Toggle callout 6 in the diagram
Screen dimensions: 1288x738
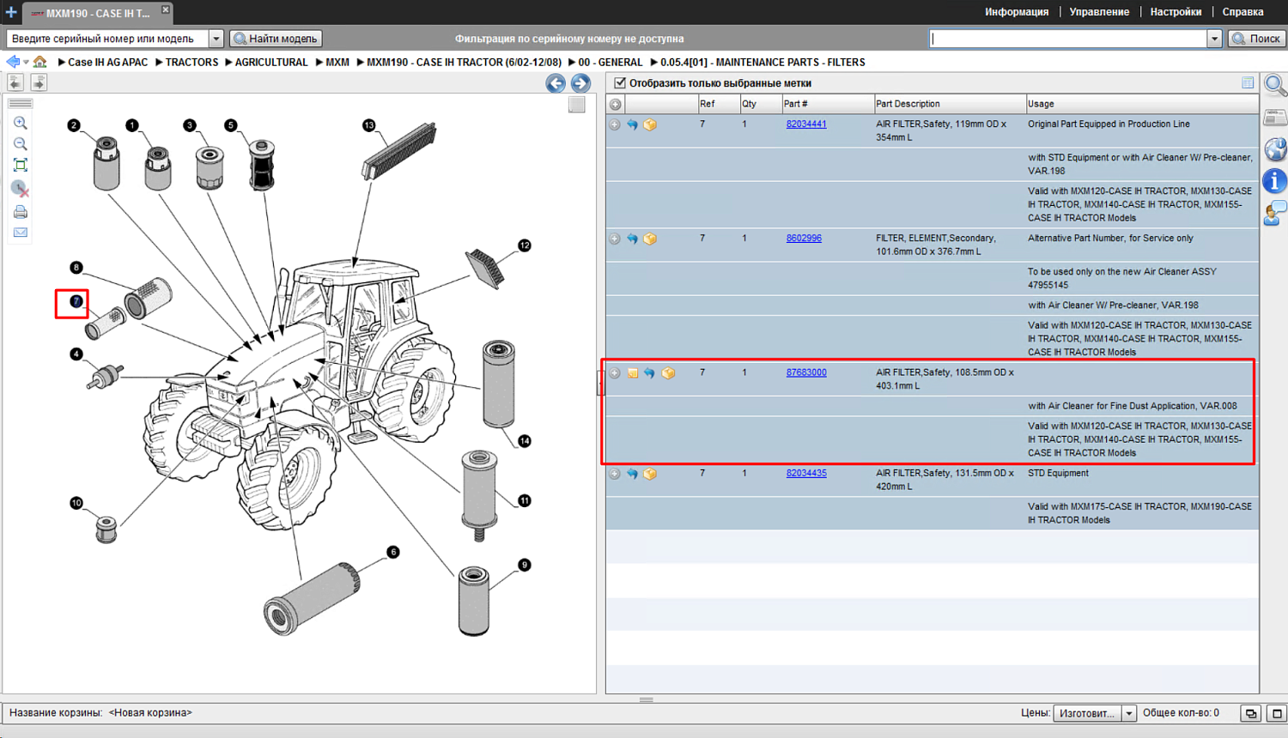[393, 552]
